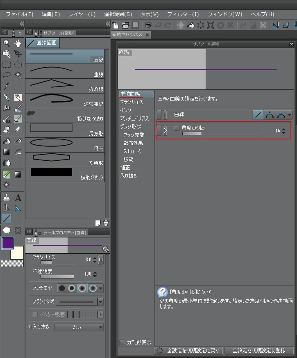Click the 角度の刻み slider bar

click(x=222, y=134)
